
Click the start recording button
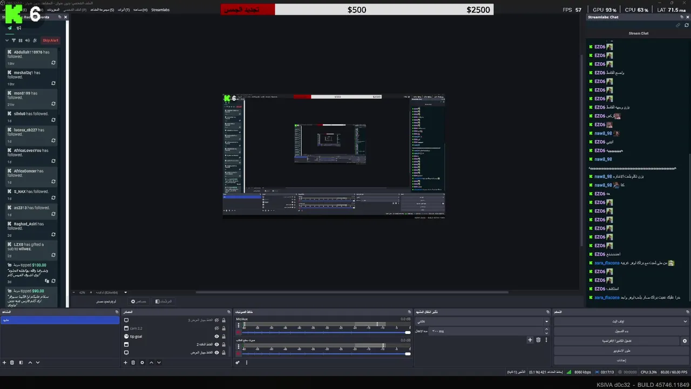(621, 331)
